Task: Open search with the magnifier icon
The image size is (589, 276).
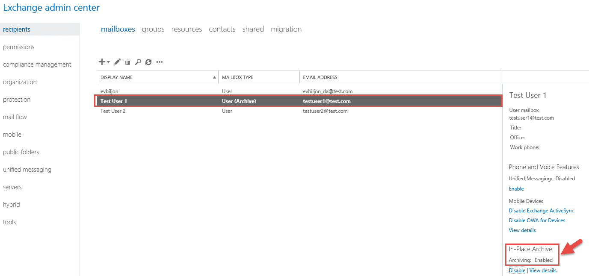Action: [138, 62]
